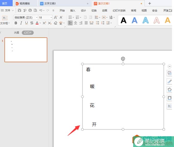Open the font size 18 dropdown
The width and height of the screenshot is (174, 147).
pos(51,18)
